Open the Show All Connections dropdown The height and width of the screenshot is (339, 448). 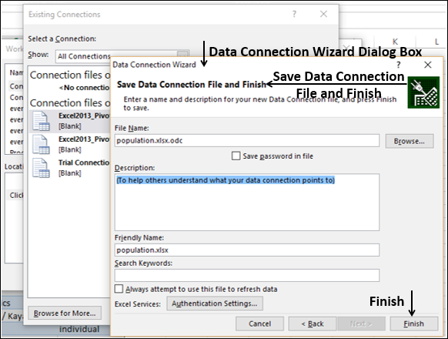click(122, 56)
